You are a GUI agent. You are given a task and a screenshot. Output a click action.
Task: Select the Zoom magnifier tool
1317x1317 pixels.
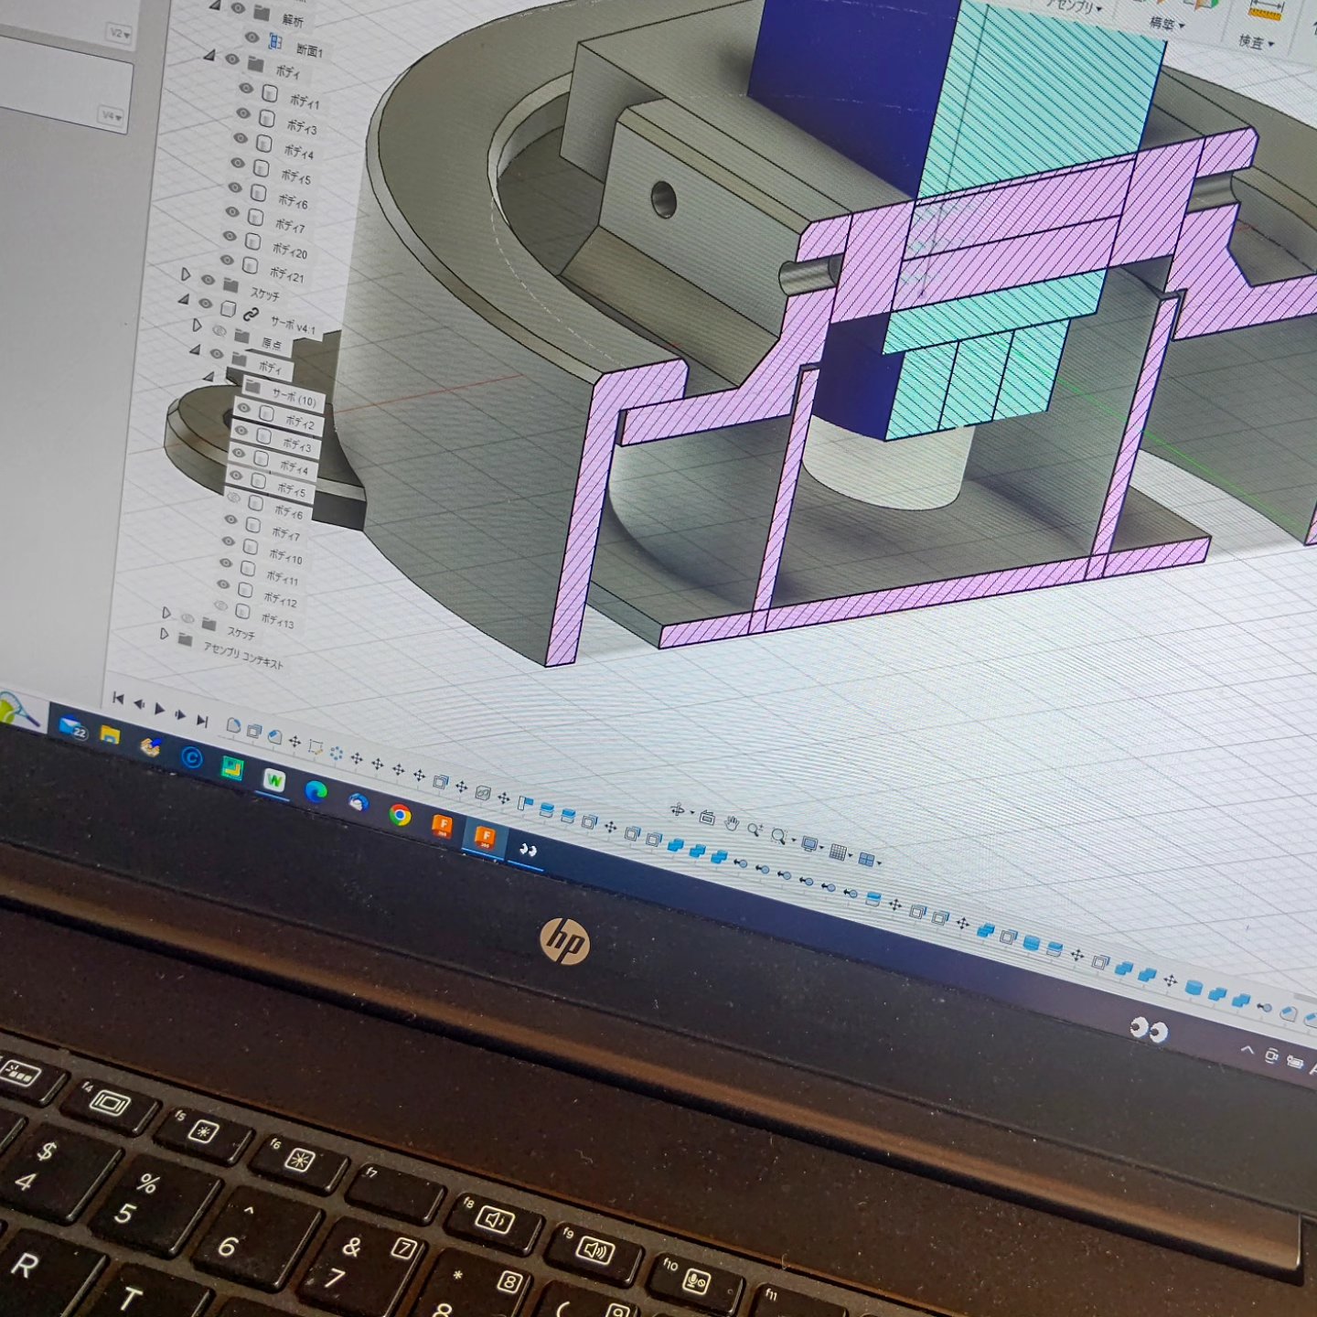755,830
